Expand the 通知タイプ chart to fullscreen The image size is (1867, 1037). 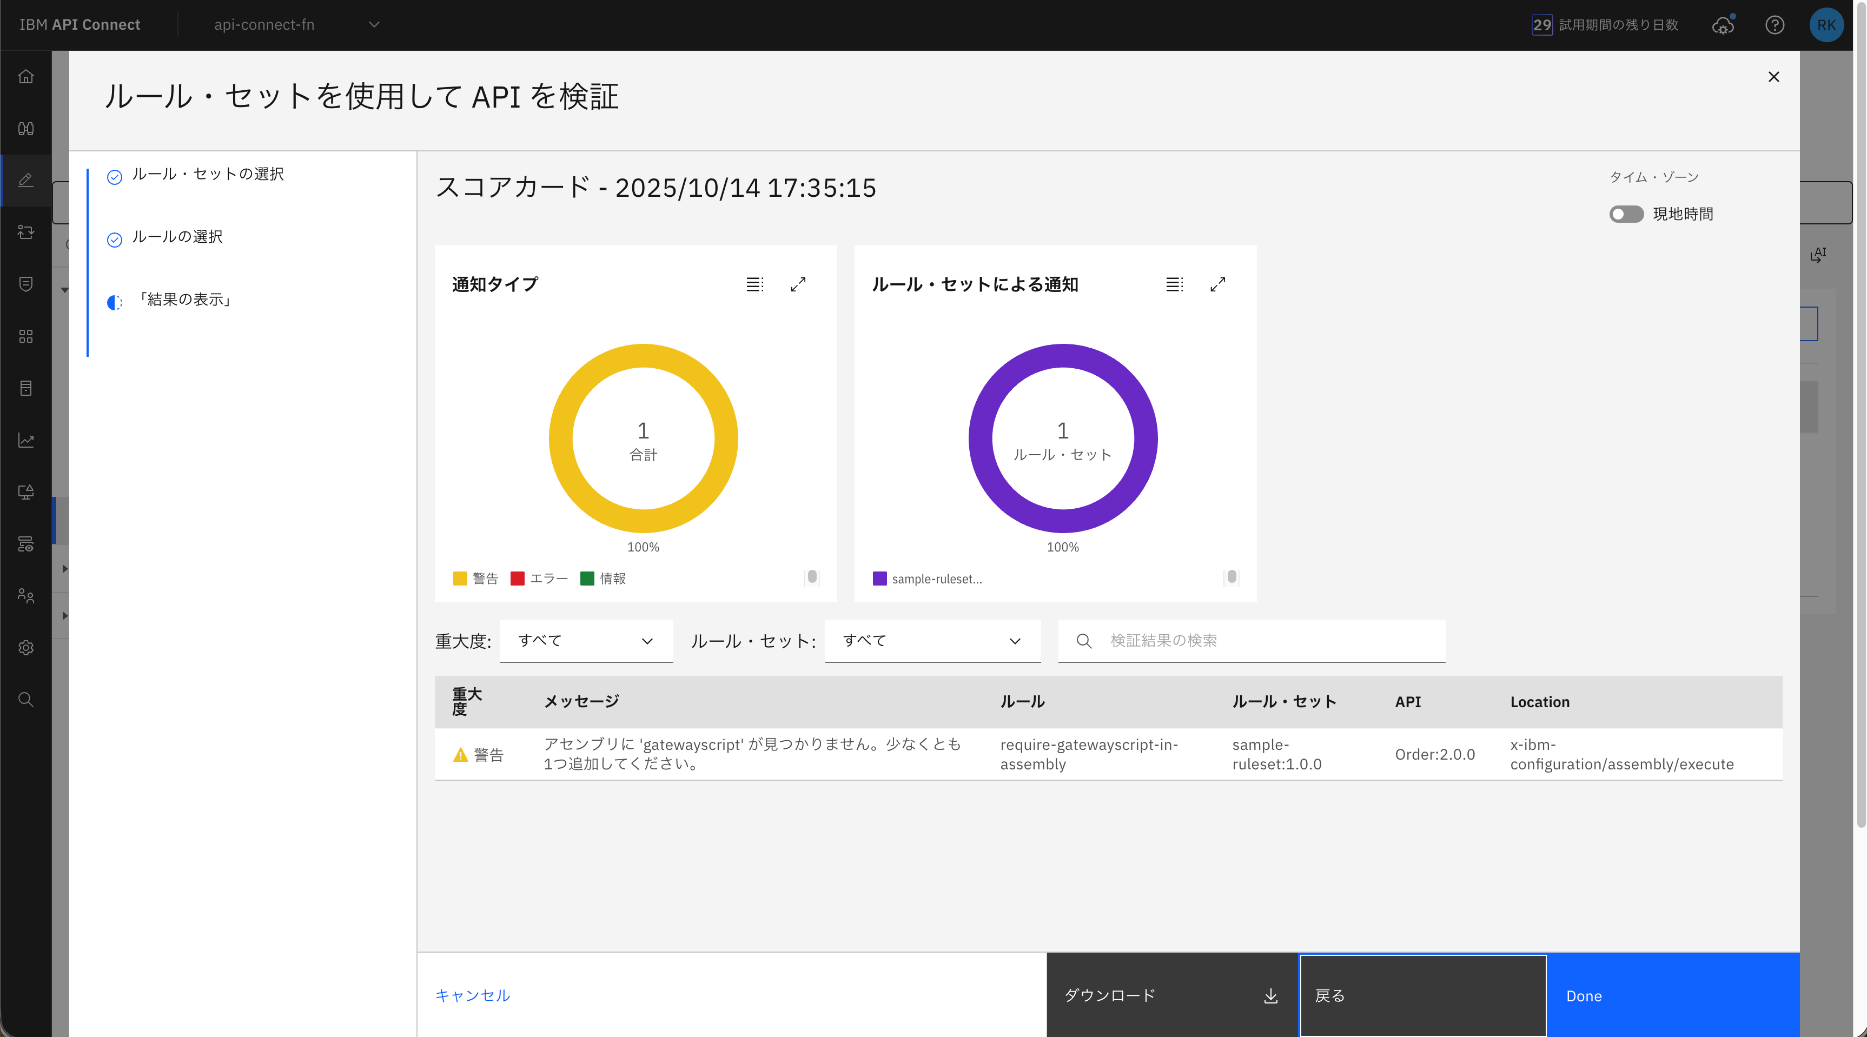[x=798, y=284]
